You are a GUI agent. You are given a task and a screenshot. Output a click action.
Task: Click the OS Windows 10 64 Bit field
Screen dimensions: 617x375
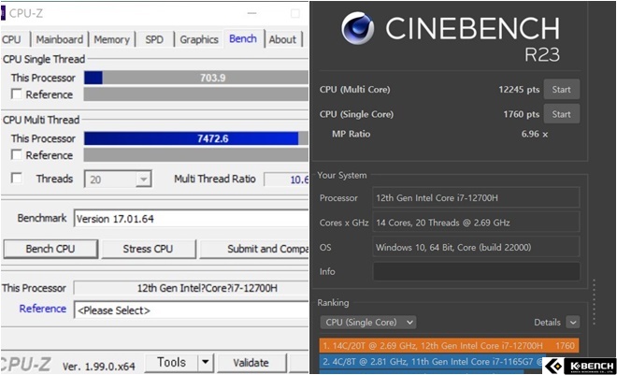(x=476, y=247)
